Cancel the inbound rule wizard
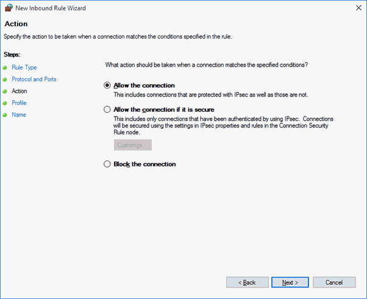 334,283
